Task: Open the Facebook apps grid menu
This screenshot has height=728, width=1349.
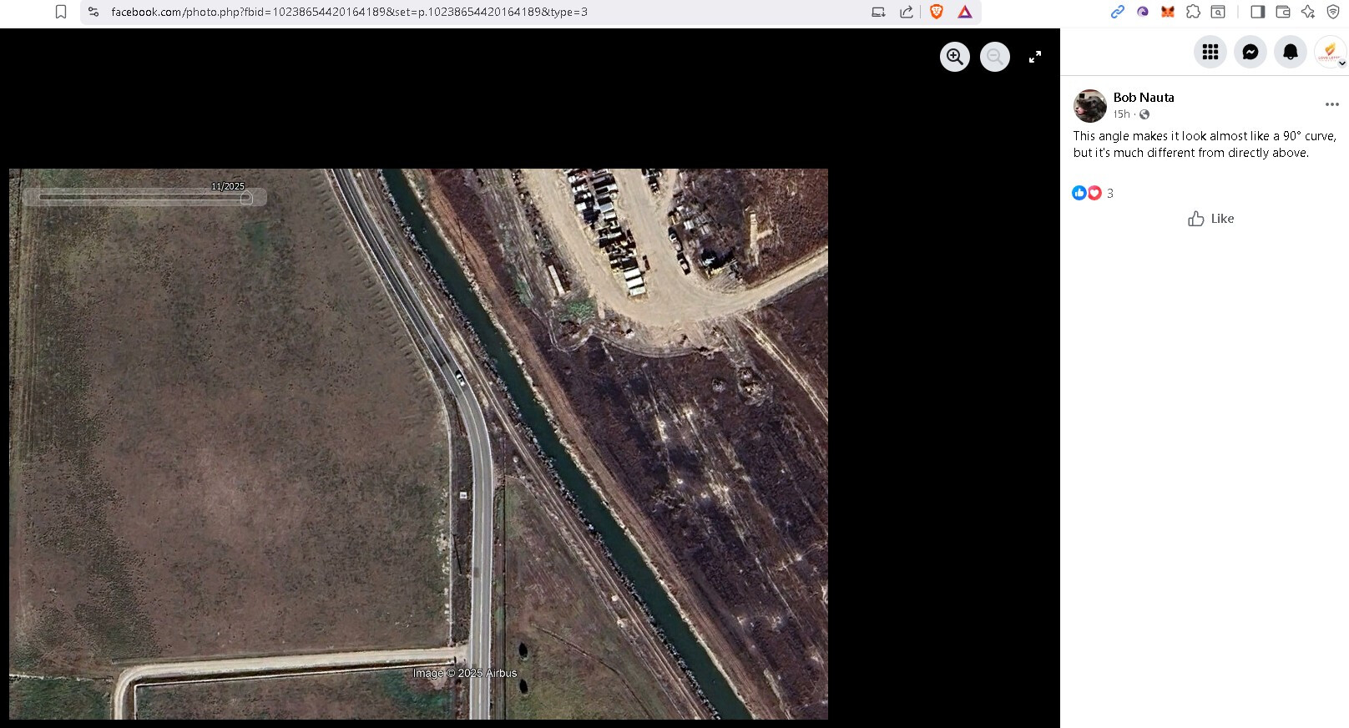Action: click(1210, 52)
